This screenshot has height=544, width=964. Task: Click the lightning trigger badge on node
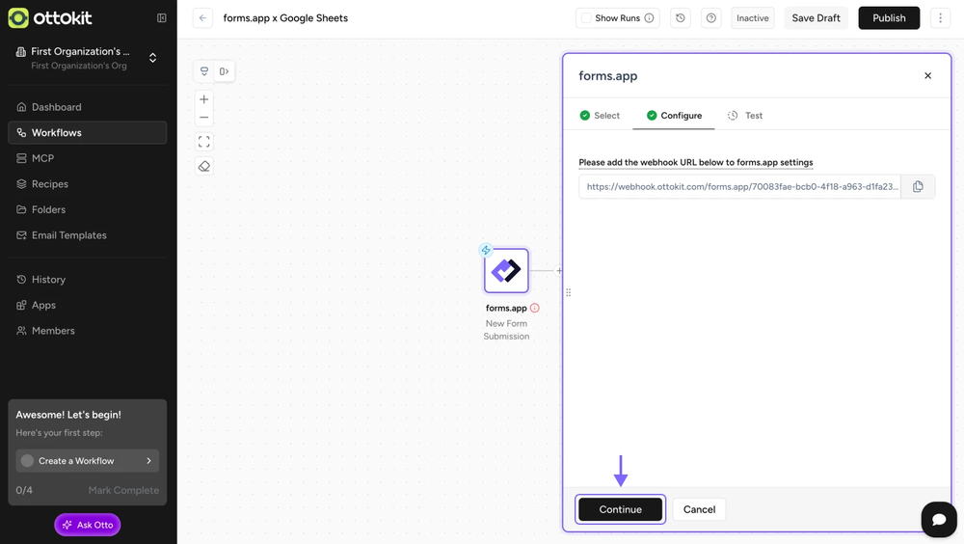click(486, 250)
